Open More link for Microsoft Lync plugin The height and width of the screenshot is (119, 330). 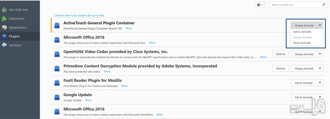[x=152, y=43]
